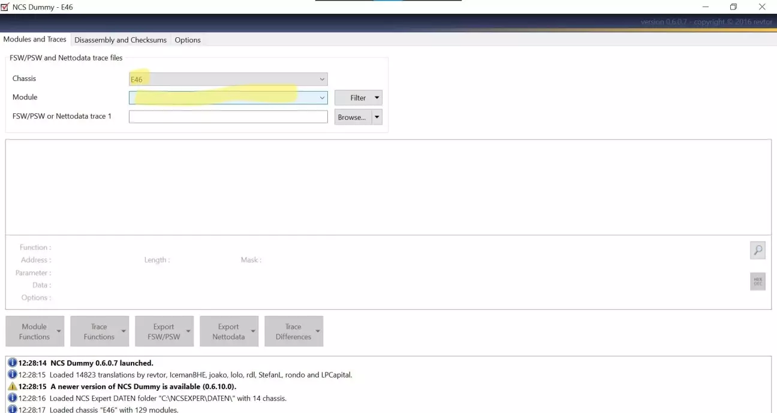This screenshot has width=777, height=413.
Task: Open the Export Nettodata dropdown button
Action: click(x=229, y=331)
